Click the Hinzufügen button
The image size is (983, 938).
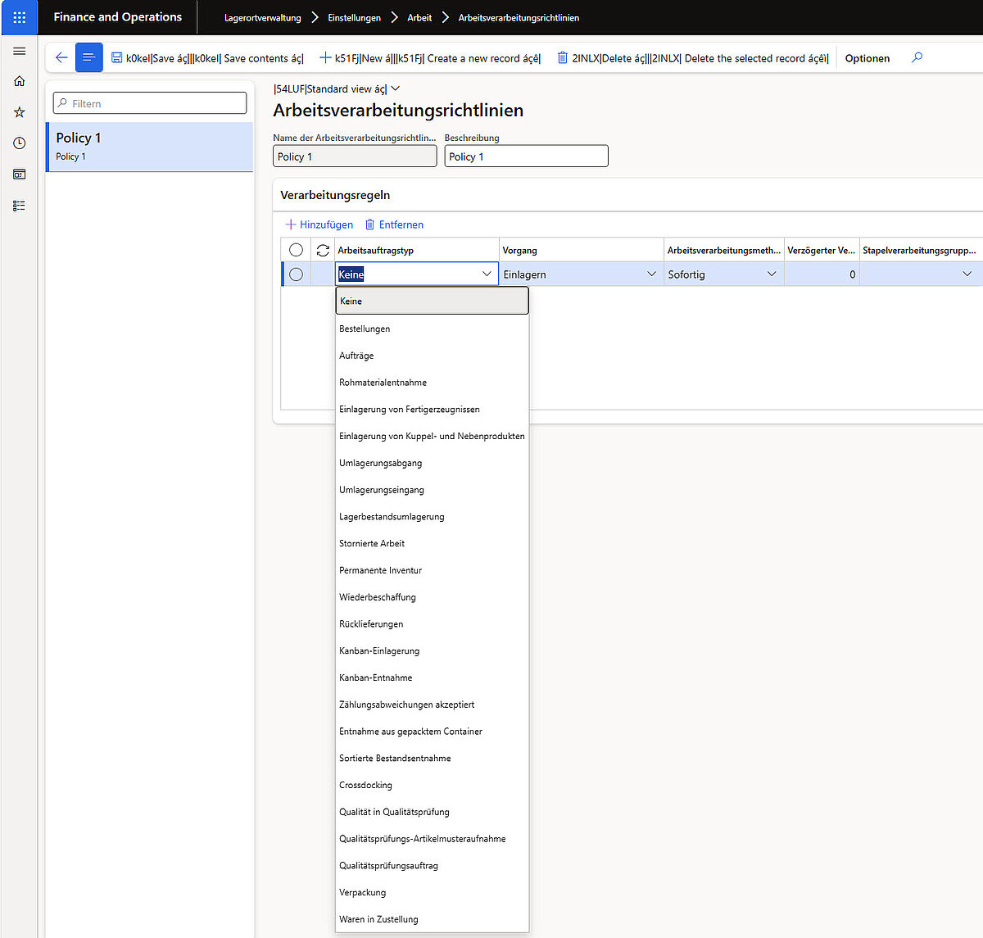tap(319, 224)
